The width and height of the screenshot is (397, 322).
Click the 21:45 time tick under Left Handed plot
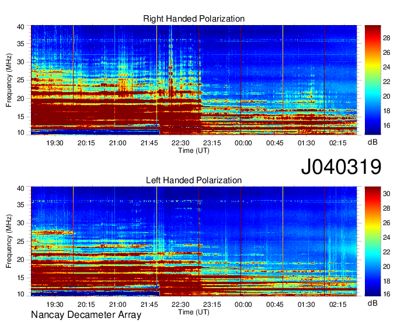(149, 304)
